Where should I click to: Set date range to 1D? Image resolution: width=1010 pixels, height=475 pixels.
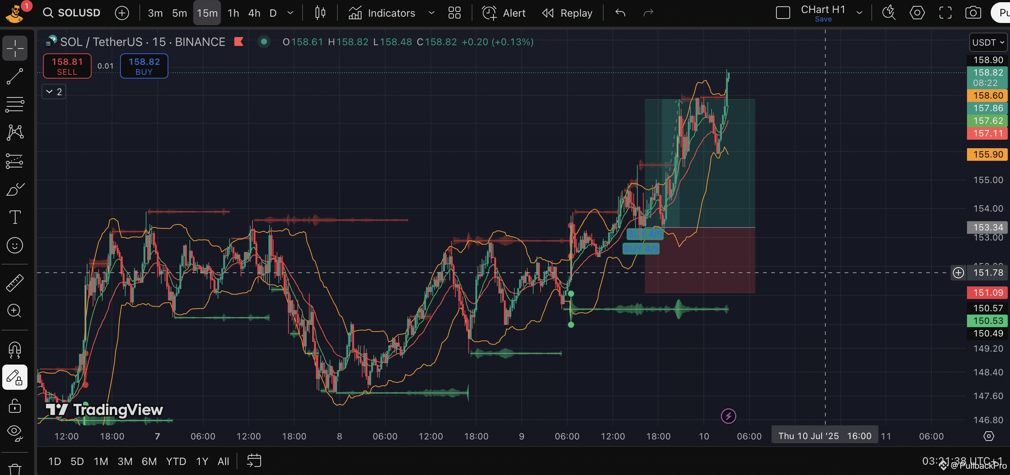click(x=55, y=461)
